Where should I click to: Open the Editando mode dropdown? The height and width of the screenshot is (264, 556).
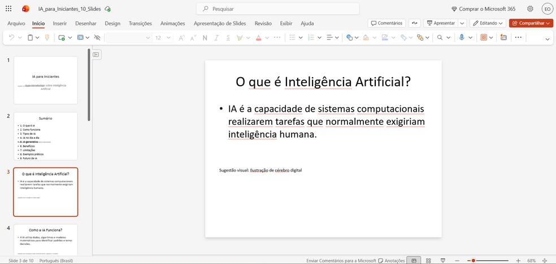pos(488,23)
